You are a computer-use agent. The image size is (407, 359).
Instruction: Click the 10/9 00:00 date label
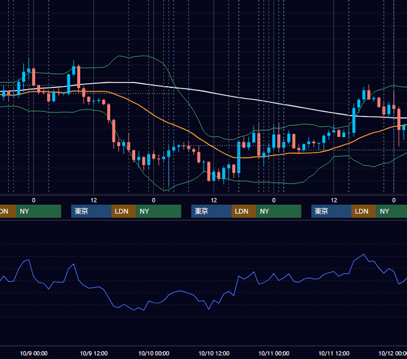[x=34, y=354]
